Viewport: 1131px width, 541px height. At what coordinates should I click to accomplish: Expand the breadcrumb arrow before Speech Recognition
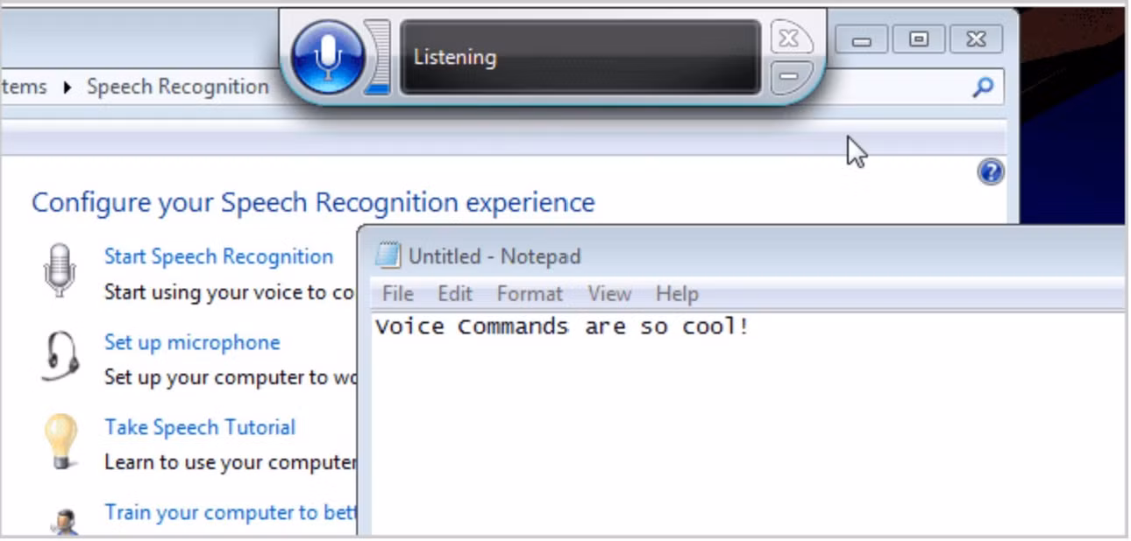(68, 88)
